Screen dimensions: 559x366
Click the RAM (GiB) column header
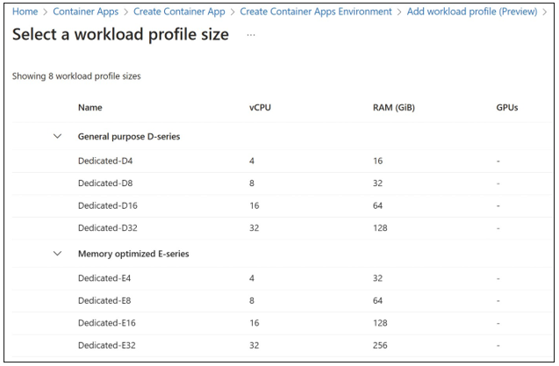(x=394, y=107)
